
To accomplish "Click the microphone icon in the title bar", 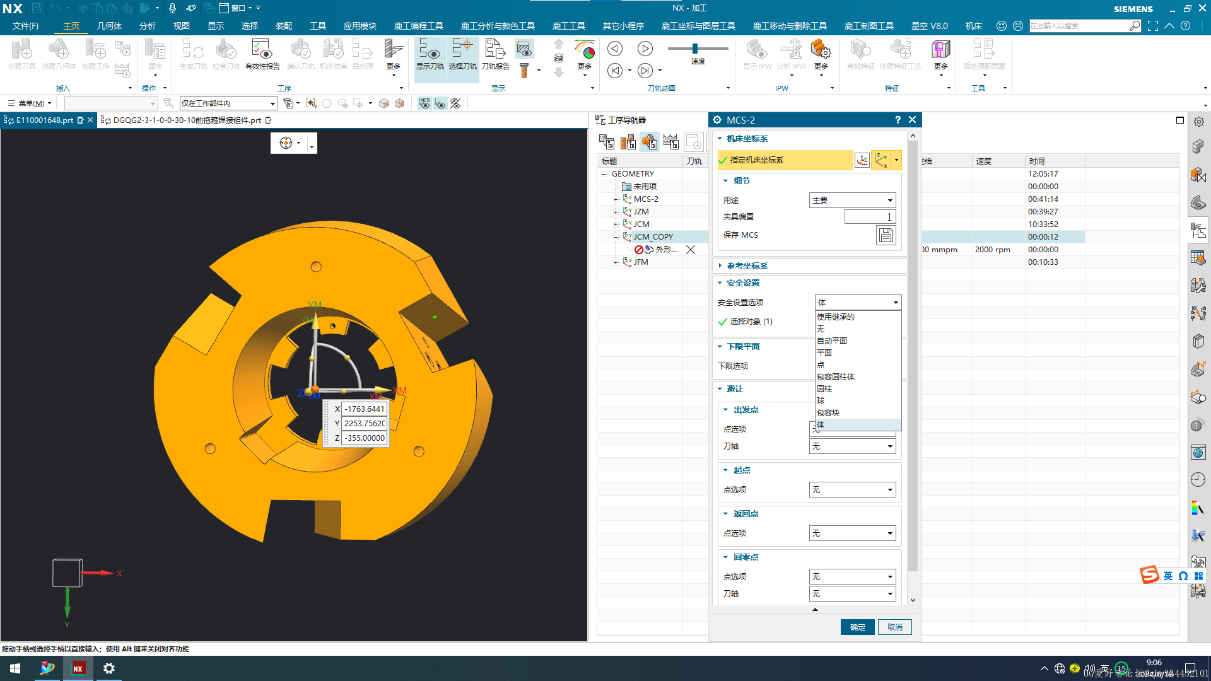I will tap(172, 8).
